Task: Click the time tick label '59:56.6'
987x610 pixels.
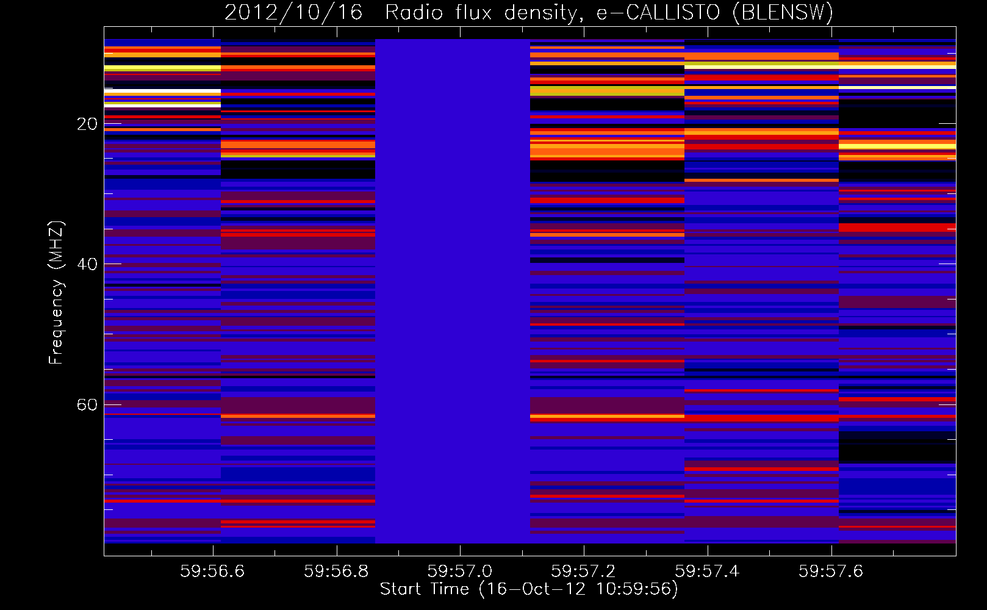Action: 212,571
